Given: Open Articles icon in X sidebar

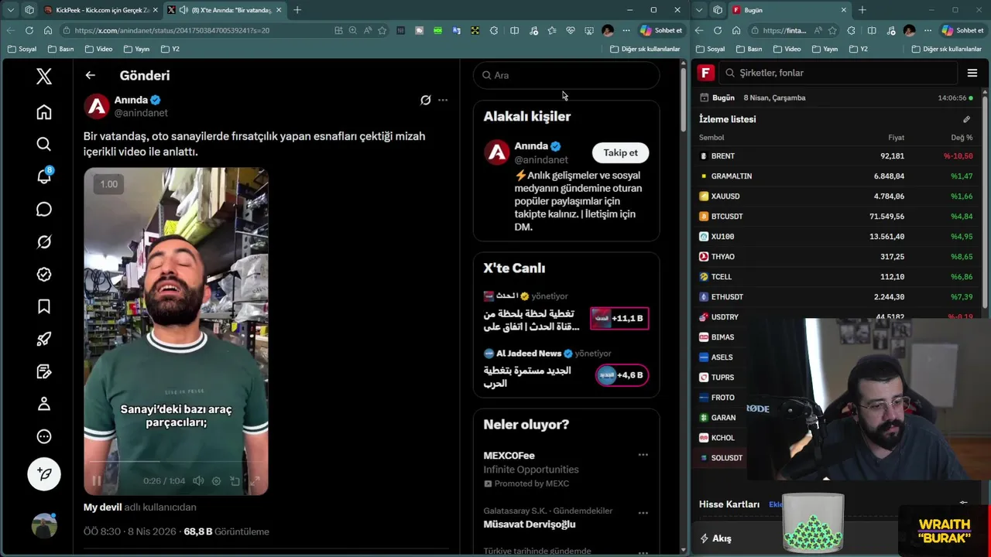Looking at the screenshot, I should coord(44,371).
